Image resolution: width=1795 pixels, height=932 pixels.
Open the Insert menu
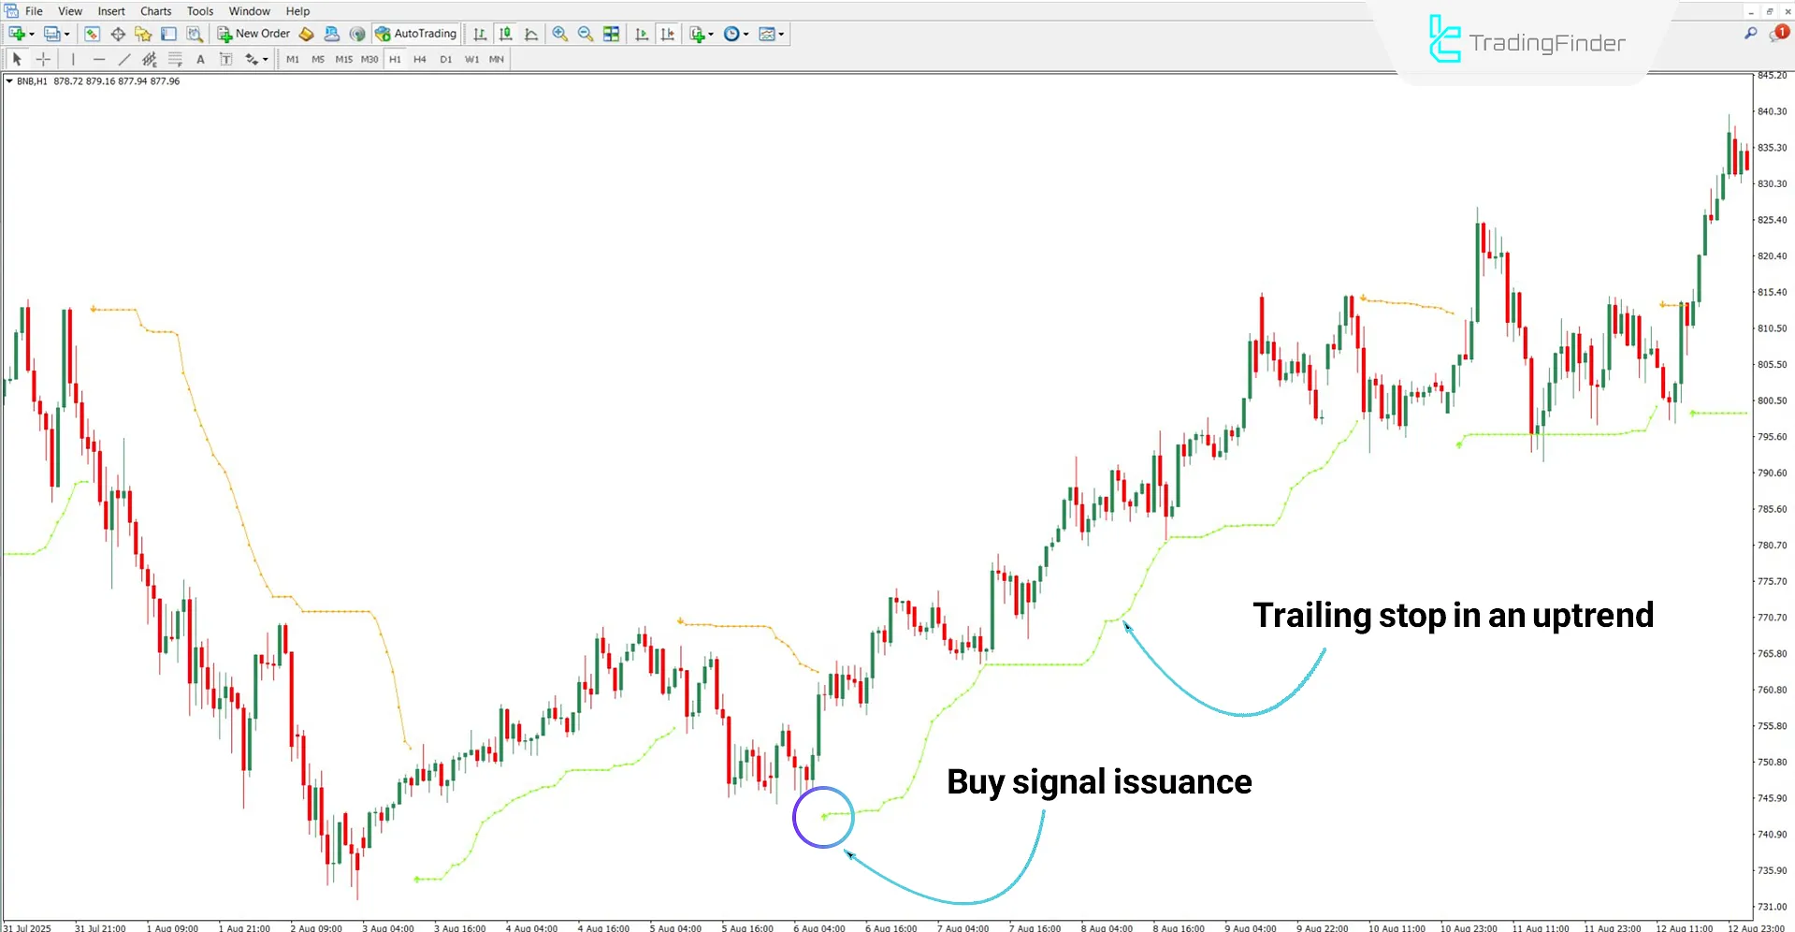pos(111,11)
